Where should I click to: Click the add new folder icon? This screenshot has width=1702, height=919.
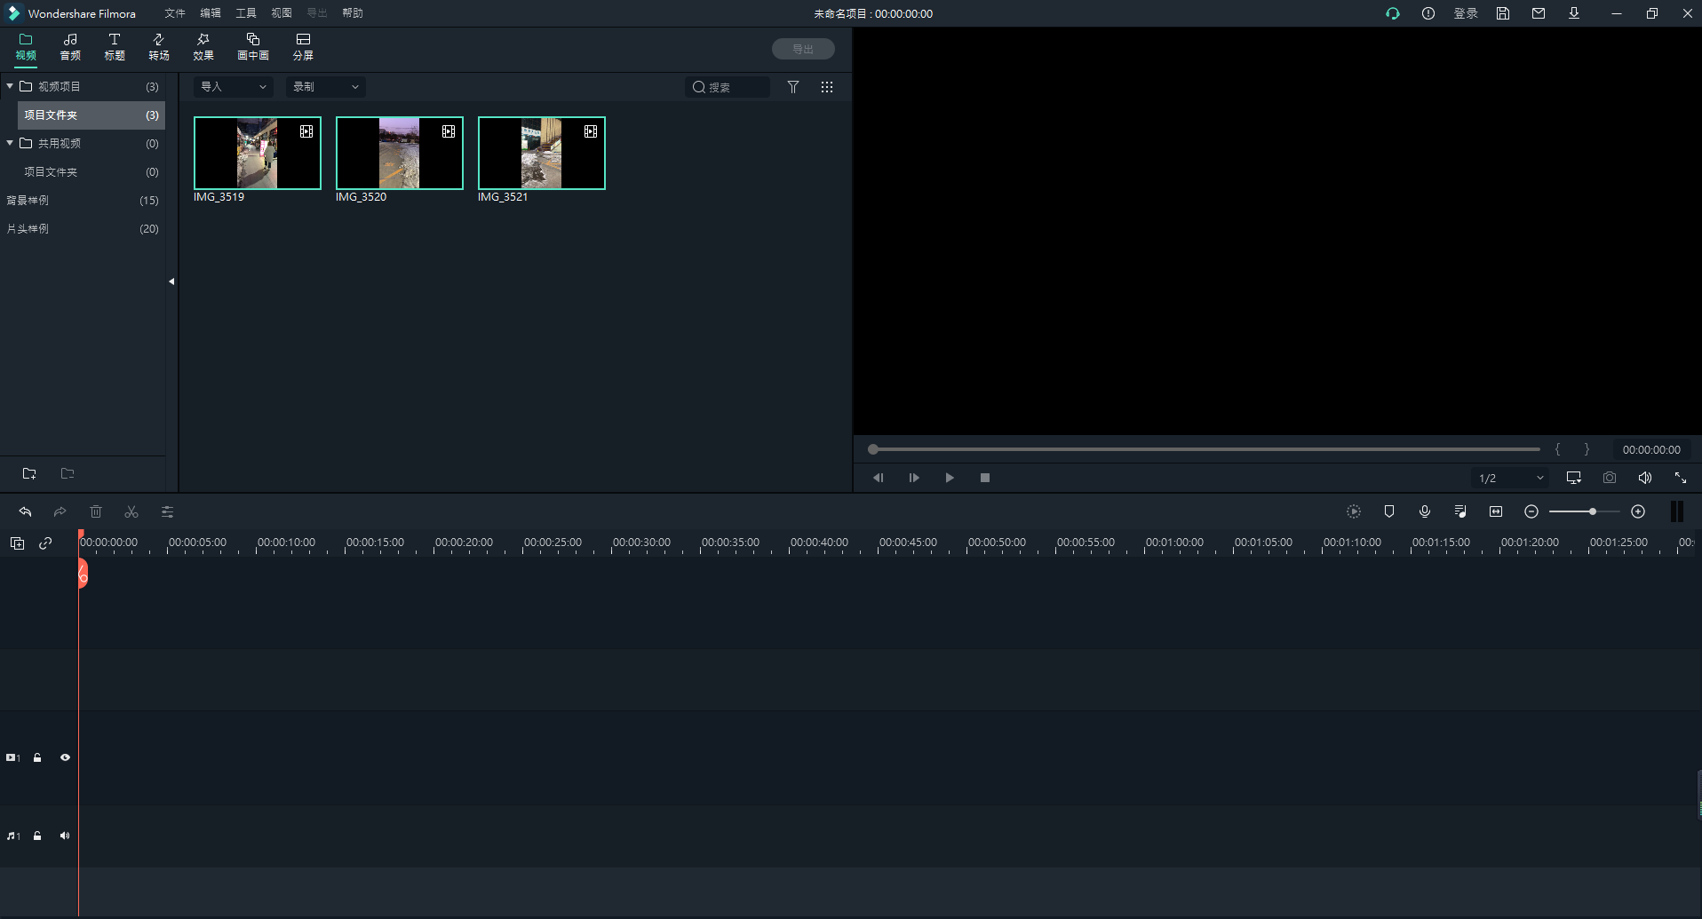click(x=29, y=473)
